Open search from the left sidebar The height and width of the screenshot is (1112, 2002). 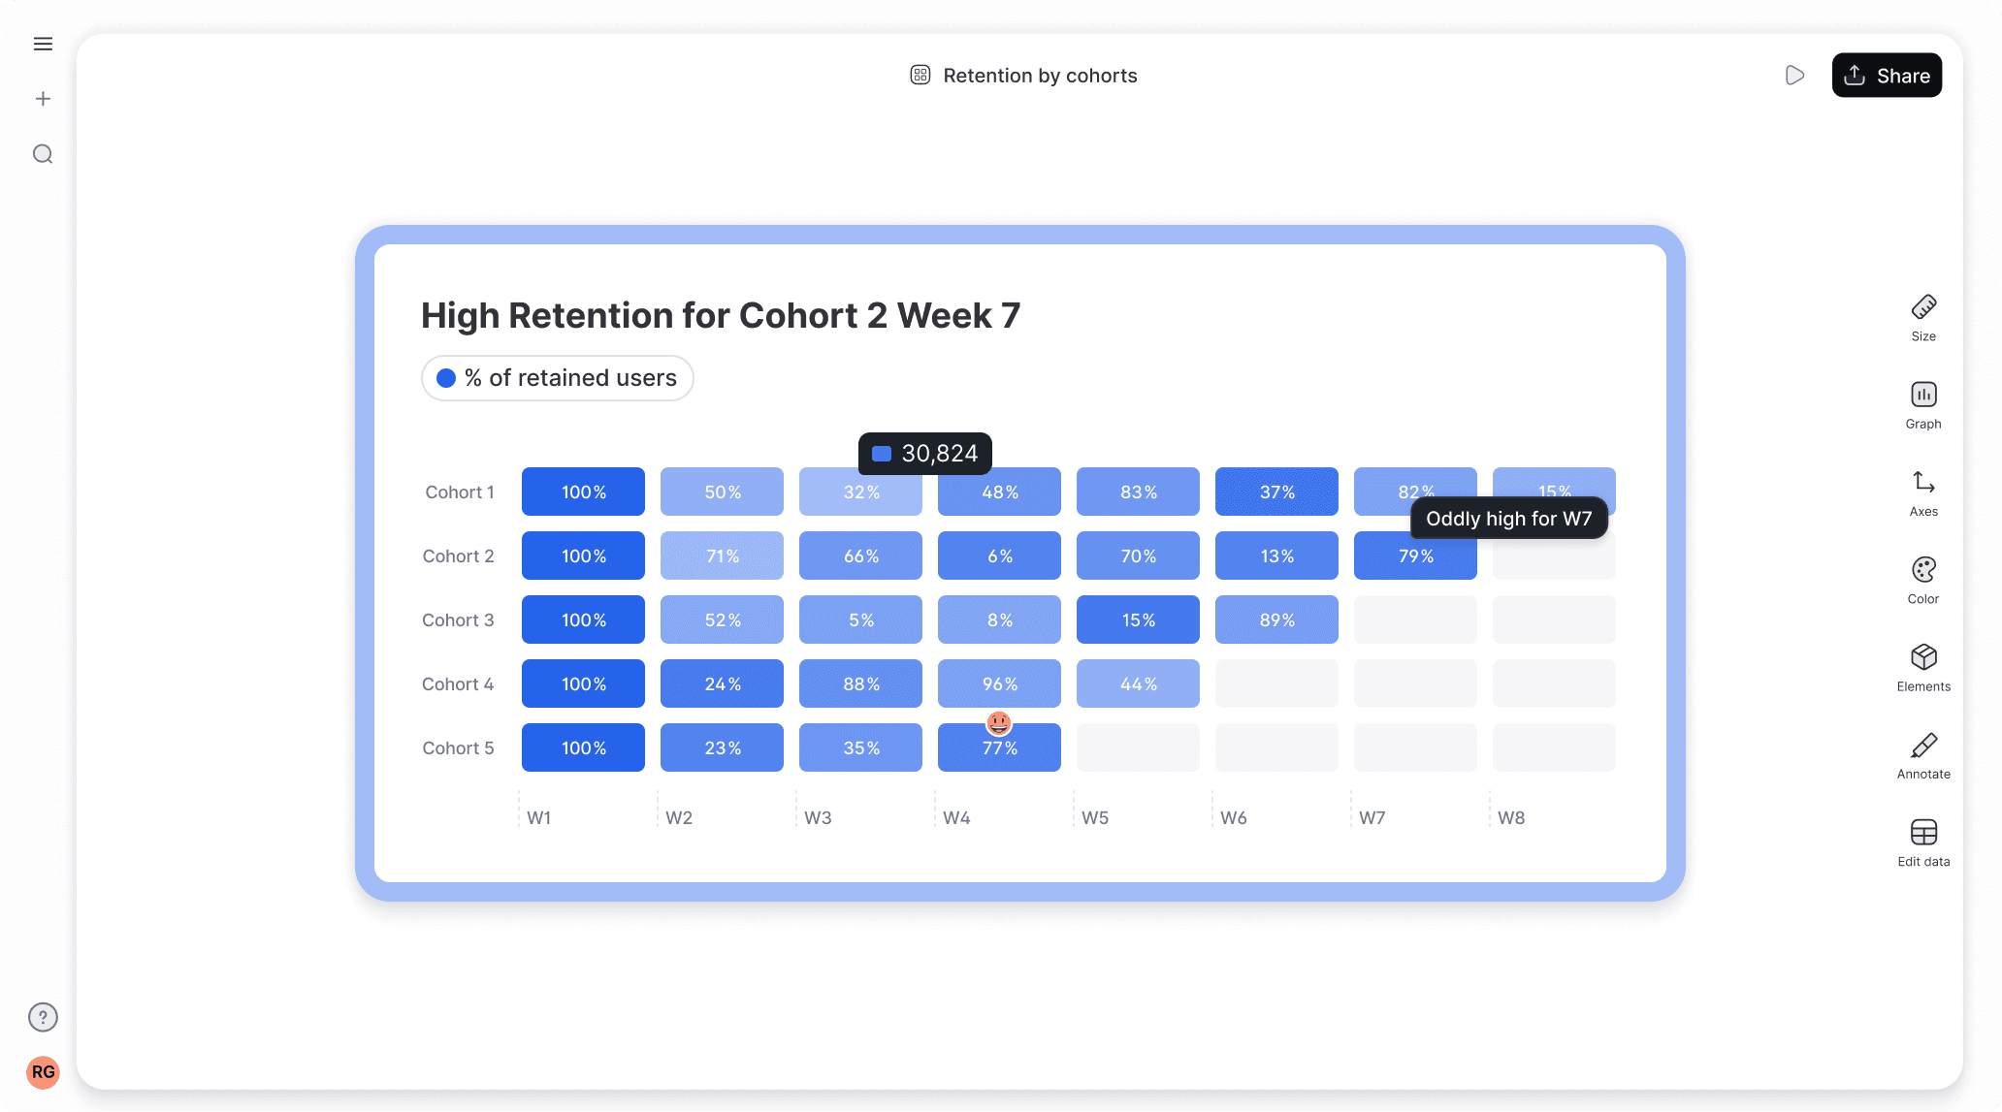point(43,154)
